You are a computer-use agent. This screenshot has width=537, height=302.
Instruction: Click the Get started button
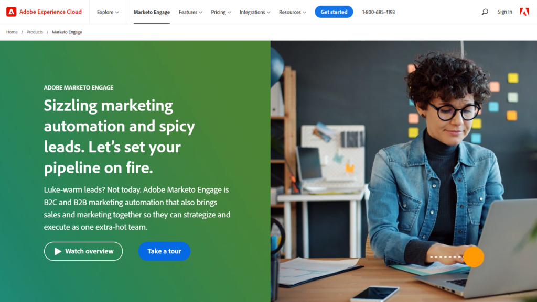334,12
